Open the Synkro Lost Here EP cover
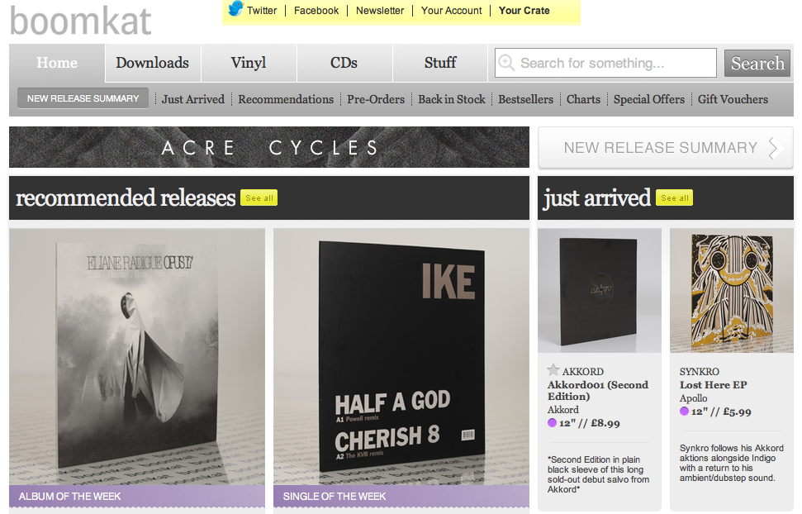The image size is (802, 514). tap(732, 290)
